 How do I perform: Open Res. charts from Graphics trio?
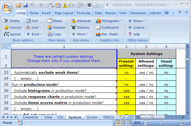pyautogui.click(x=107, y=34)
